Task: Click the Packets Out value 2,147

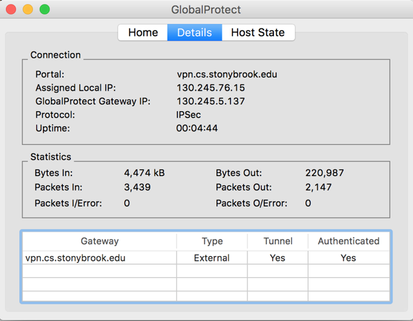Action: pyautogui.click(x=318, y=187)
